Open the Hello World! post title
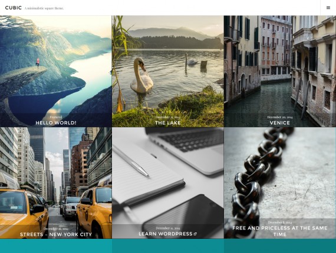The image size is (336, 253). point(56,123)
